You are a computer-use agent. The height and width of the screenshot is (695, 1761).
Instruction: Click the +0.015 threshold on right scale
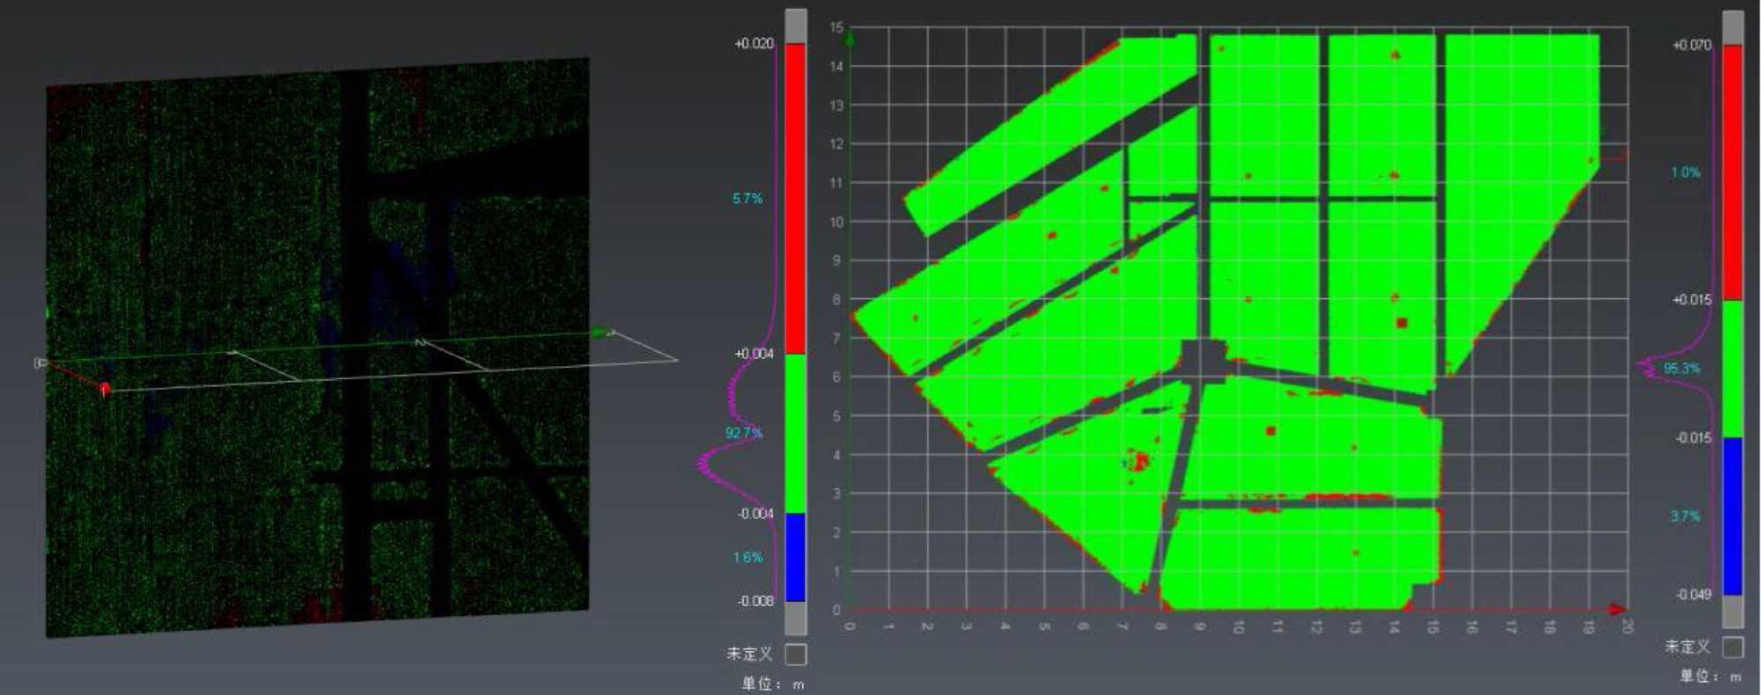pos(1691,300)
